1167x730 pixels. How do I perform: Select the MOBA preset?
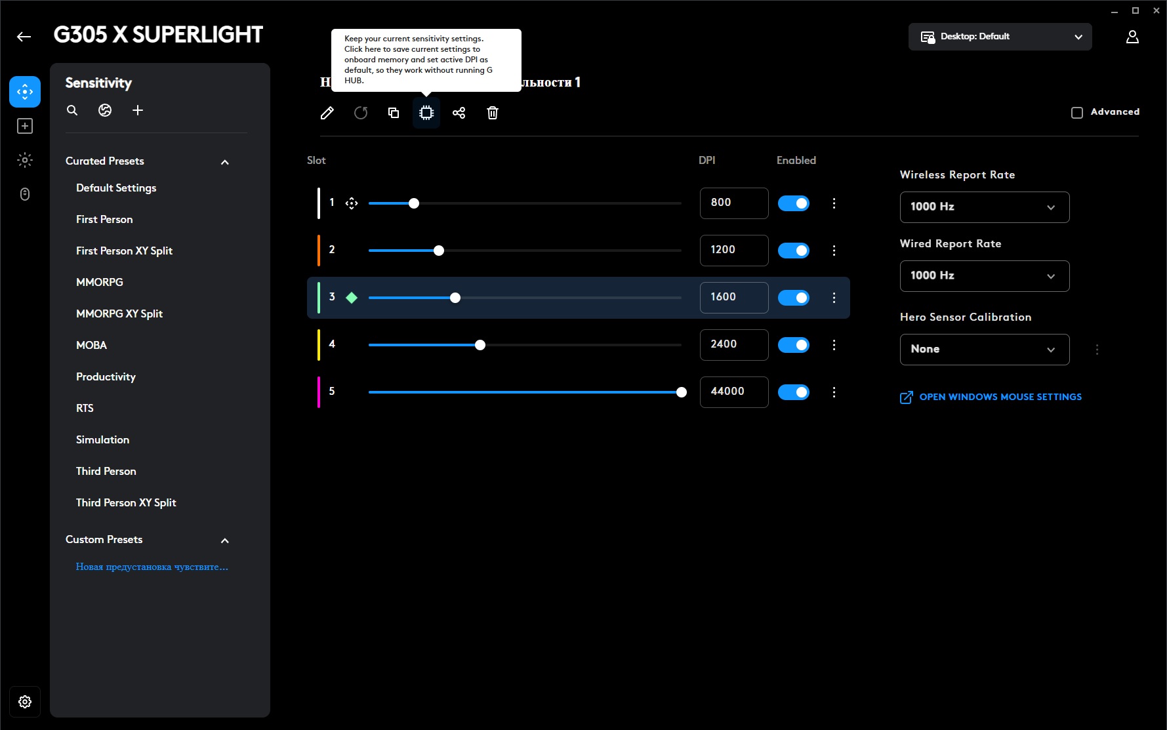[x=91, y=346]
